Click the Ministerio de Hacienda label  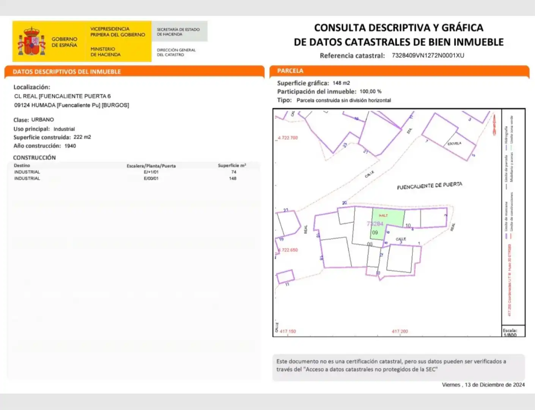click(105, 52)
